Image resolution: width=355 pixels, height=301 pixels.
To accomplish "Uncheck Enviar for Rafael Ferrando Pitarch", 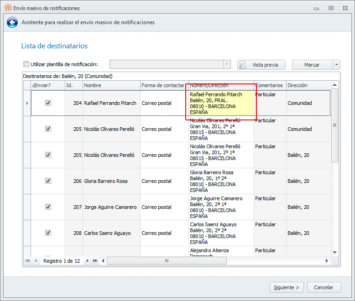I will point(48,103).
